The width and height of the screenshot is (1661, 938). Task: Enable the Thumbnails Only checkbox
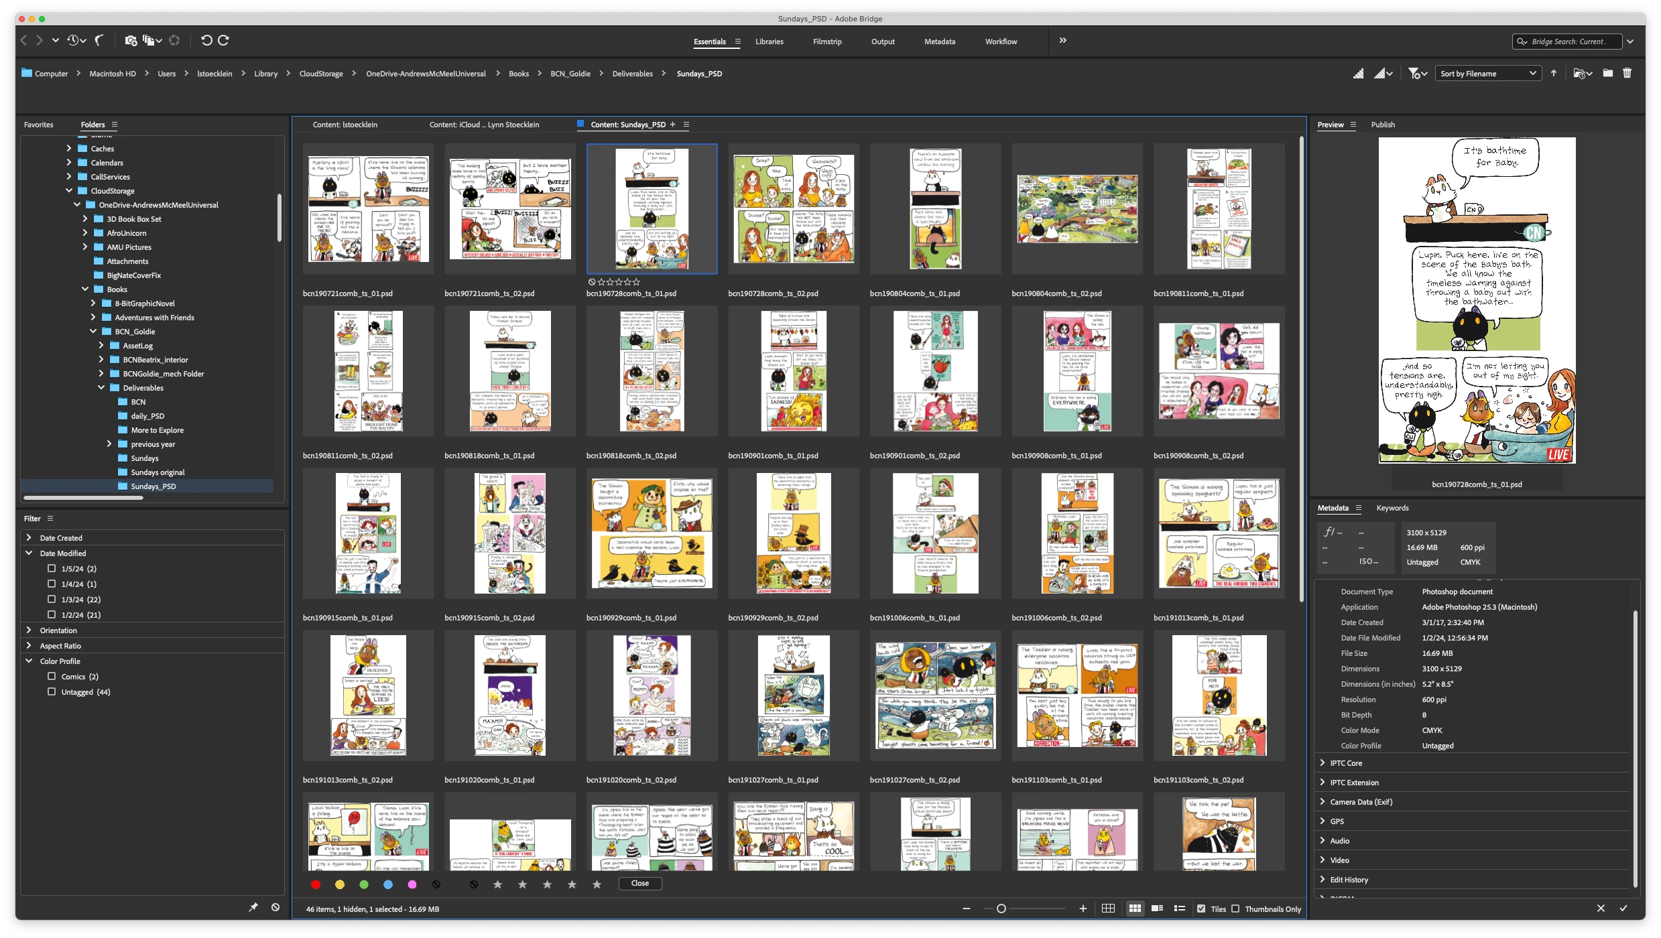tap(1235, 909)
